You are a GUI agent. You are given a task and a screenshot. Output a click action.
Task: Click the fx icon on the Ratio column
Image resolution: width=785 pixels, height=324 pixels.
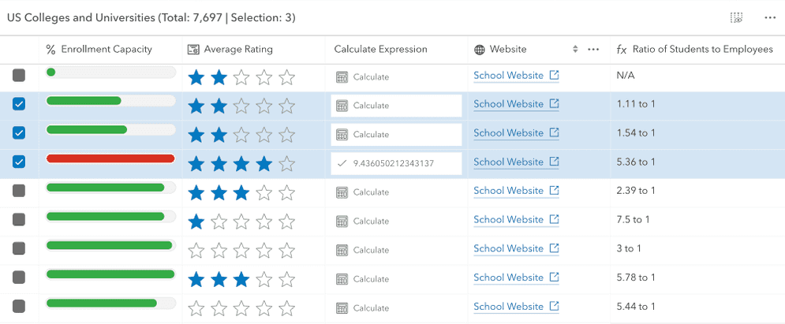622,50
